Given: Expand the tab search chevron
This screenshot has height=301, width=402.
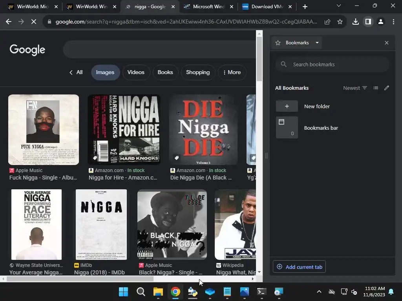Looking at the screenshot, I should point(339,5).
